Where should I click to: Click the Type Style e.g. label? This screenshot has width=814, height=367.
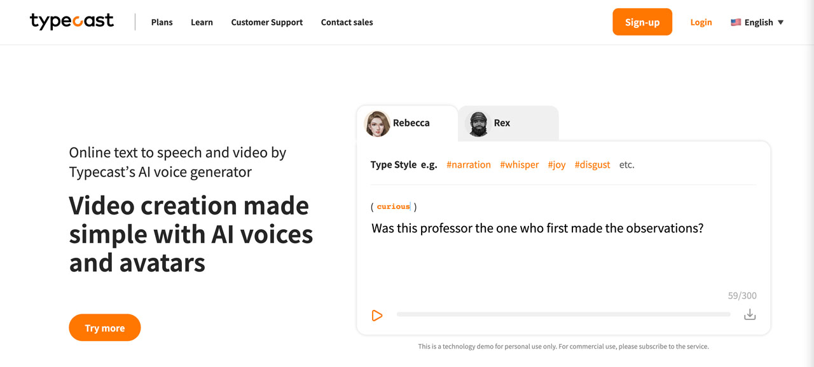coord(404,164)
